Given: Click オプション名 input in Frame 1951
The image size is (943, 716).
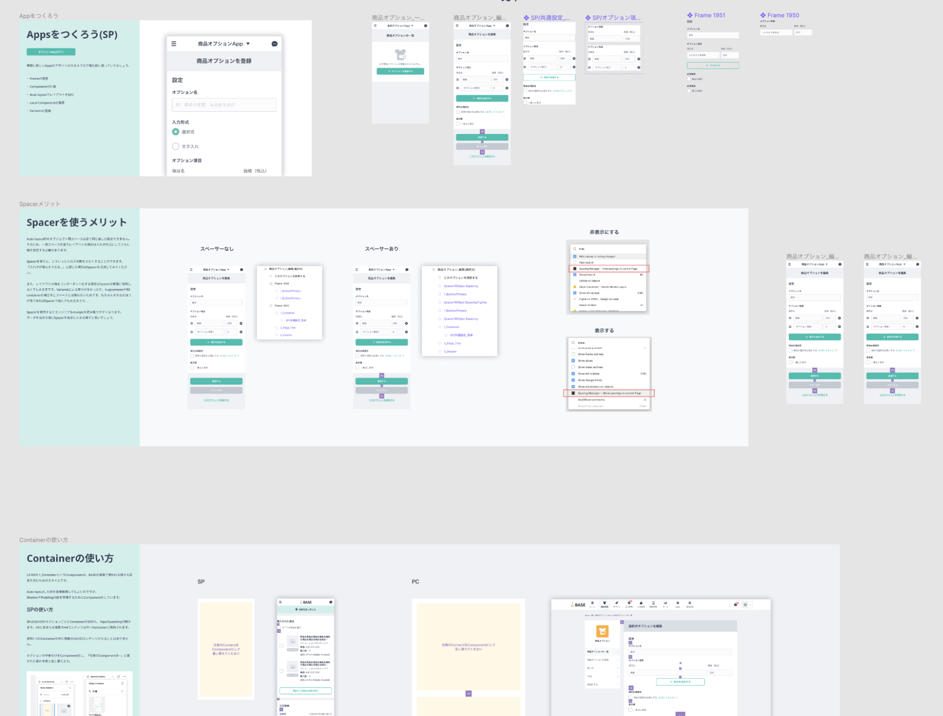Looking at the screenshot, I should tap(713, 35).
